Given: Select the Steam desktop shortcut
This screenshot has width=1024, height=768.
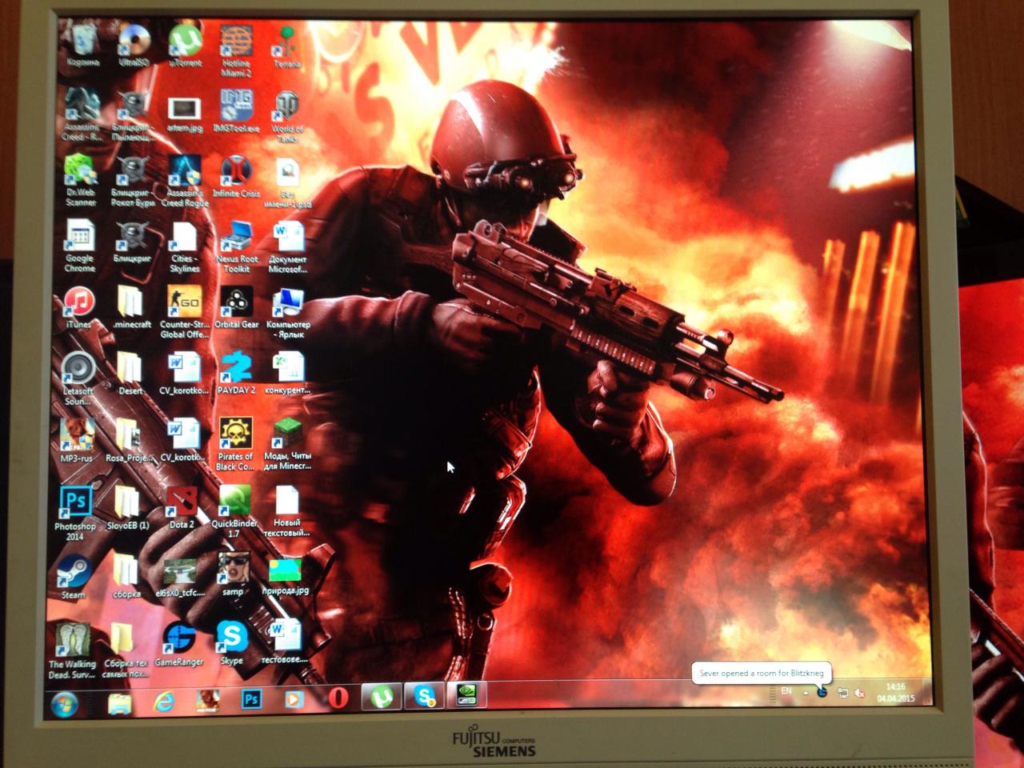Looking at the screenshot, I should tap(74, 574).
